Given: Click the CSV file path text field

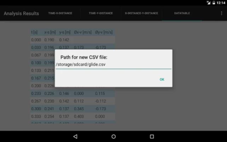Looking at the screenshot, I should 113,65.
